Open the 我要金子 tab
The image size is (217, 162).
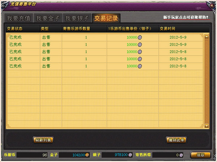coord(48,18)
